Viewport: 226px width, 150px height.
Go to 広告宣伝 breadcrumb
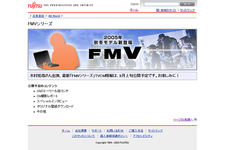(x=38, y=16)
